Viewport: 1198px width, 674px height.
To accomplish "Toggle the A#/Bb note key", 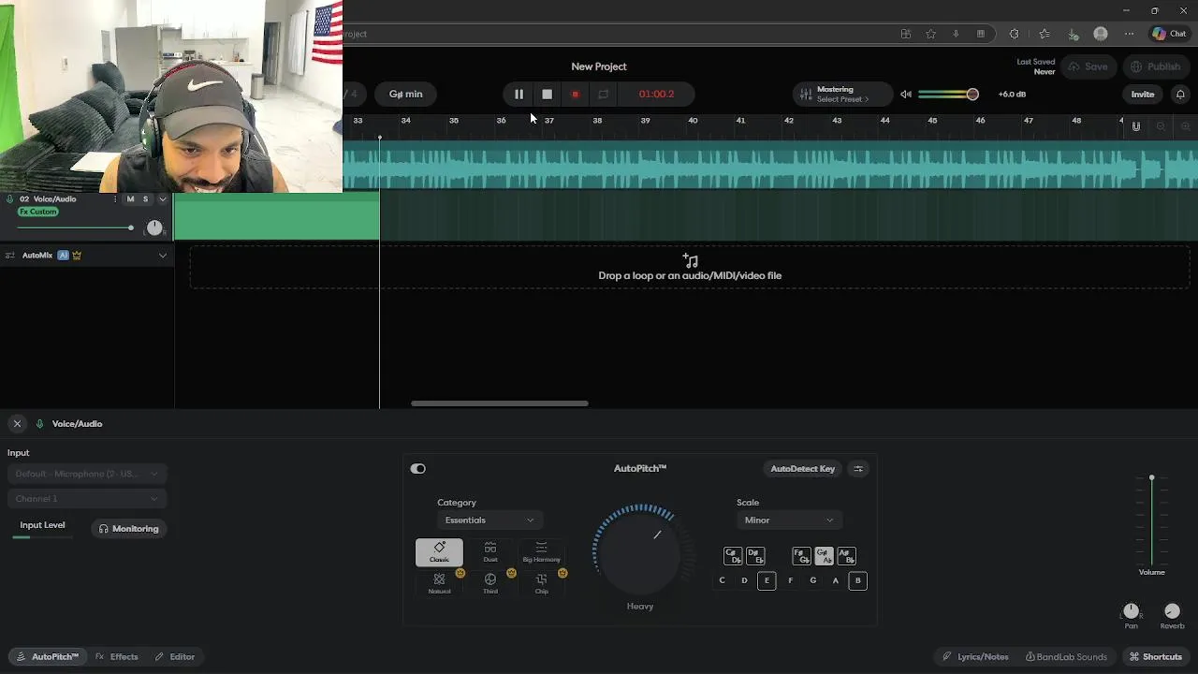I will pos(846,556).
